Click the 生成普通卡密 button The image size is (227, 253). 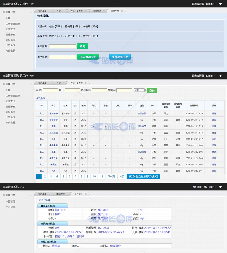tap(88, 57)
